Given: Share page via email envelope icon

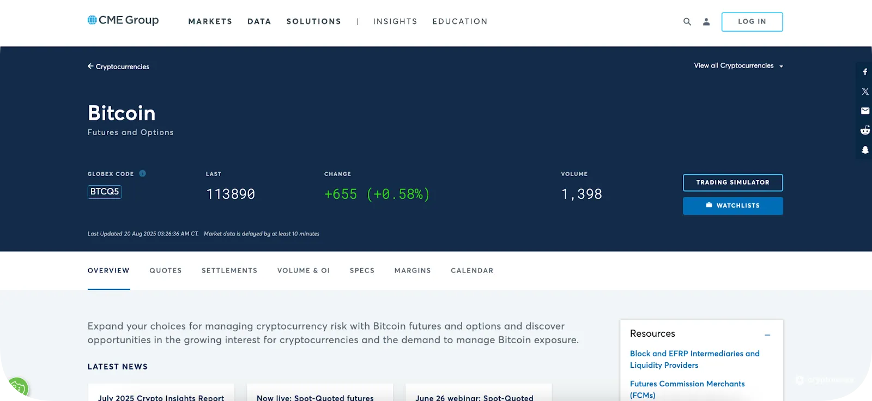Looking at the screenshot, I should (x=865, y=111).
